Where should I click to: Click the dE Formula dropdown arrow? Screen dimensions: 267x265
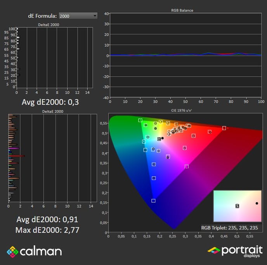(x=95, y=16)
